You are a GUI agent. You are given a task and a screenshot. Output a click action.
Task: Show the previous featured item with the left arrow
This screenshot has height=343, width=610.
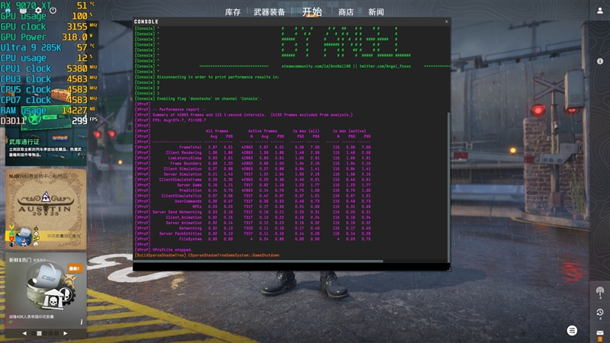click(x=24, y=333)
